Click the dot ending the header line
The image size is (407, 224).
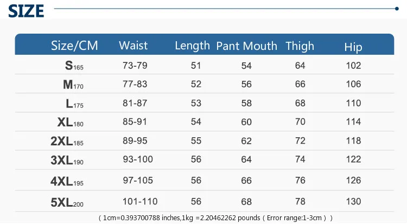[x=397, y=9]
